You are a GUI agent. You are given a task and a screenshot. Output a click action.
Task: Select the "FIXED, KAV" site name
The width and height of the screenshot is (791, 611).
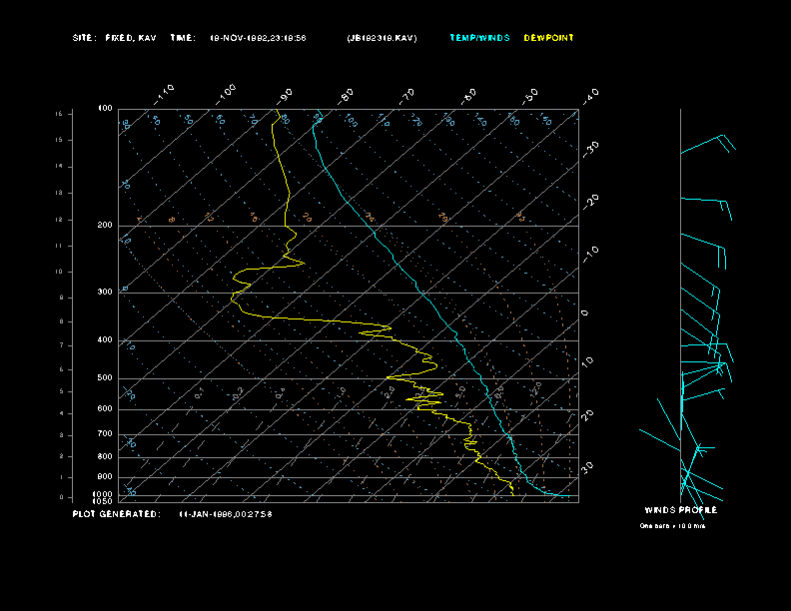point(131,38)
